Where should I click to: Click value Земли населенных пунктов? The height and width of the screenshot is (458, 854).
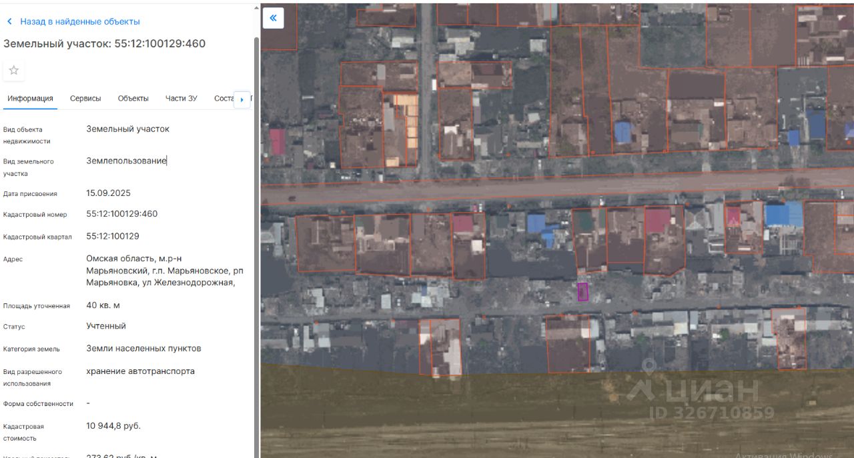point(143,348)
